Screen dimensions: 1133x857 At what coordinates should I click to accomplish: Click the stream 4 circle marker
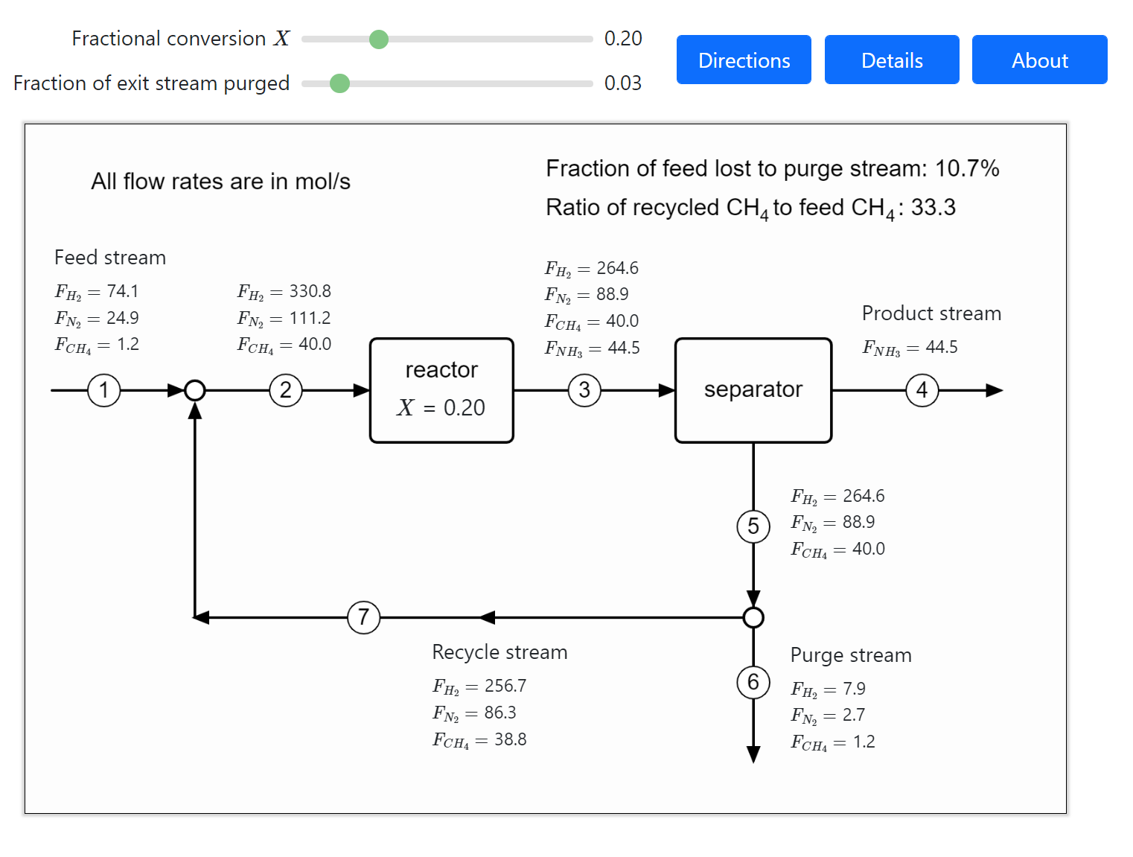(x=922, y=390)
